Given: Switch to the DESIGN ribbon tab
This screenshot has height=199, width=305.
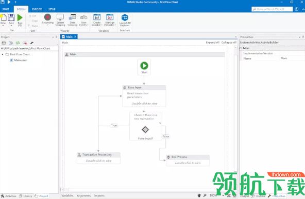Looking at the screenshot, I should [x=21, y=9].
